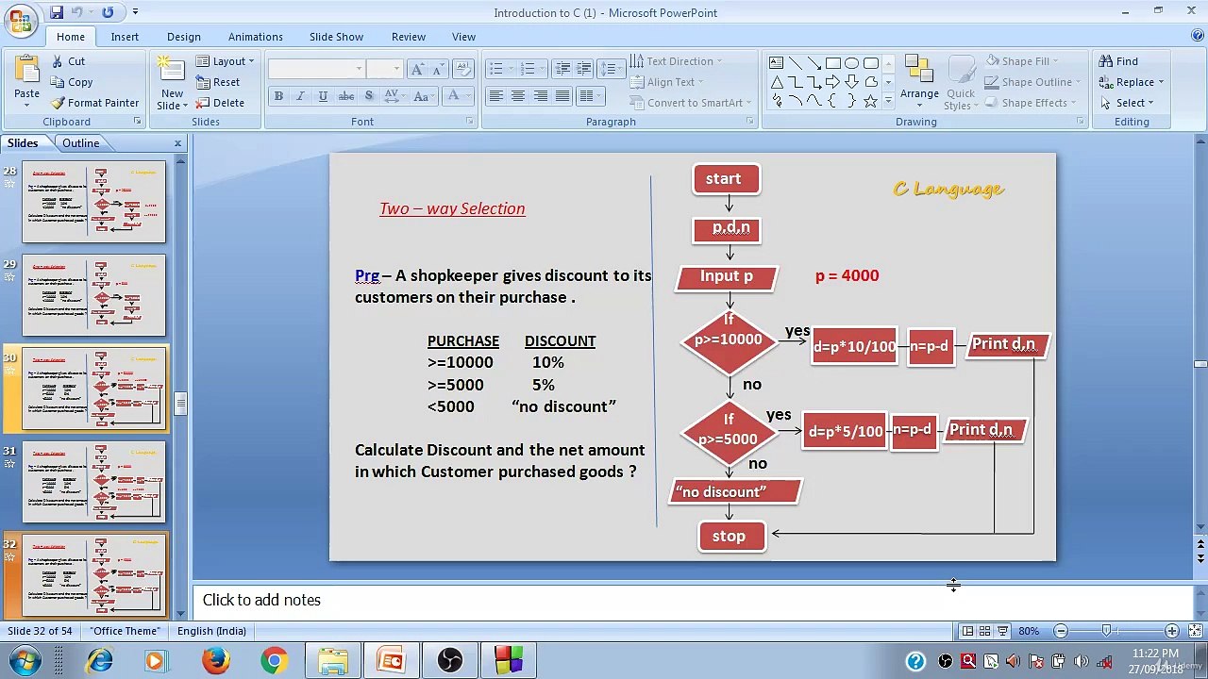Close the slides pane
Viewport: 1208px width, 679px height.
coord(177,143)
